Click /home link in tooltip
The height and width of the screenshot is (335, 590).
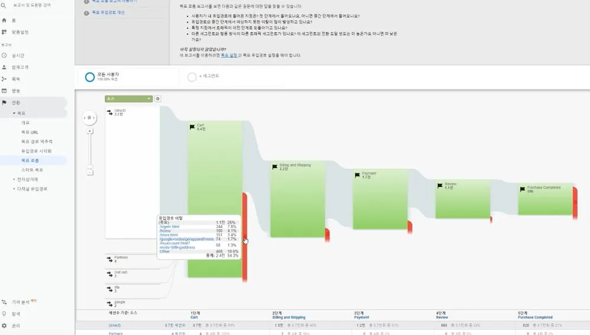pyautogui.click(x=165, y=231)
